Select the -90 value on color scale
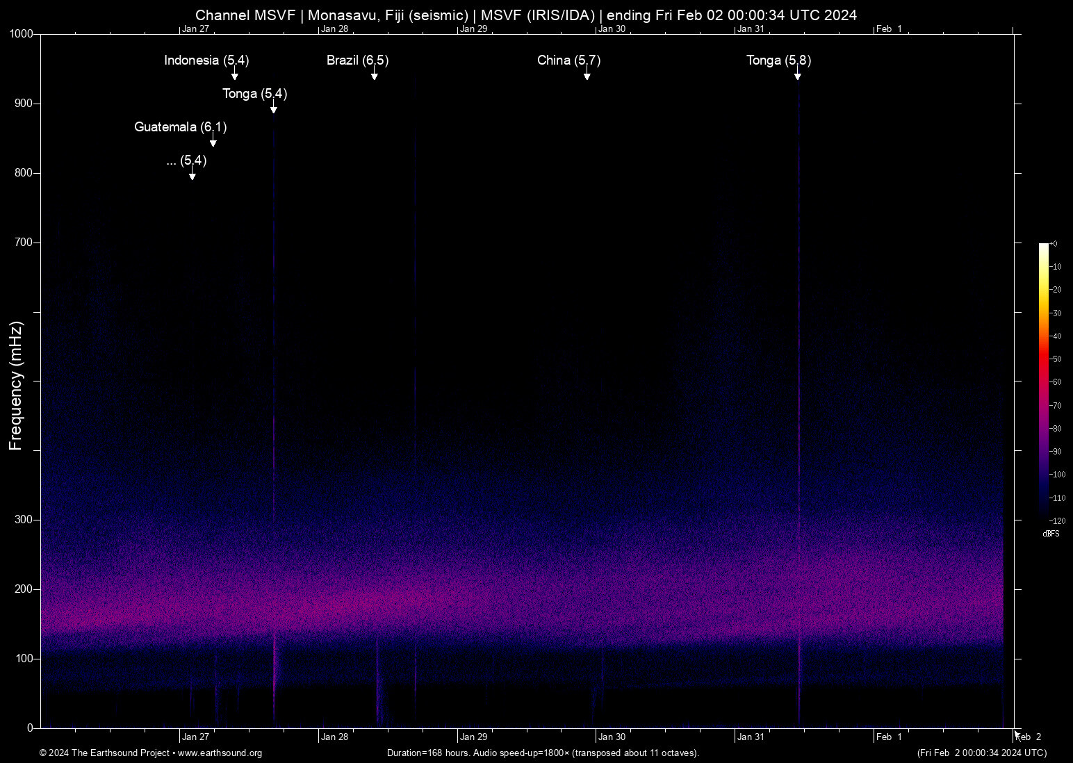The image size is (1073, 763). [1056, 452]
